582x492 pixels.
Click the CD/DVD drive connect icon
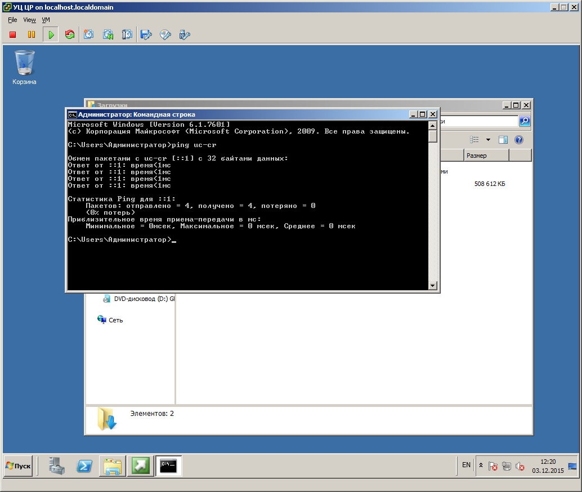165,35
